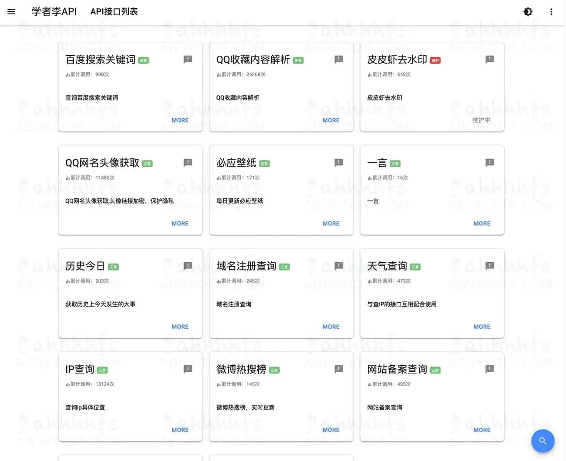The width and height of the screenshot is (566, 461).
Task: Open the three-dot overflow menu
Action: click(551, 12)
